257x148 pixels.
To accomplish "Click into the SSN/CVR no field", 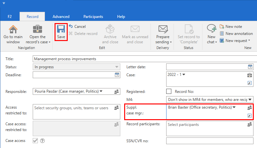I will click(x=210, y=141).
